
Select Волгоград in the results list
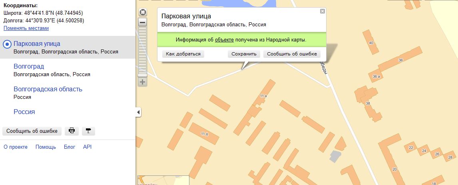(29, 66)
